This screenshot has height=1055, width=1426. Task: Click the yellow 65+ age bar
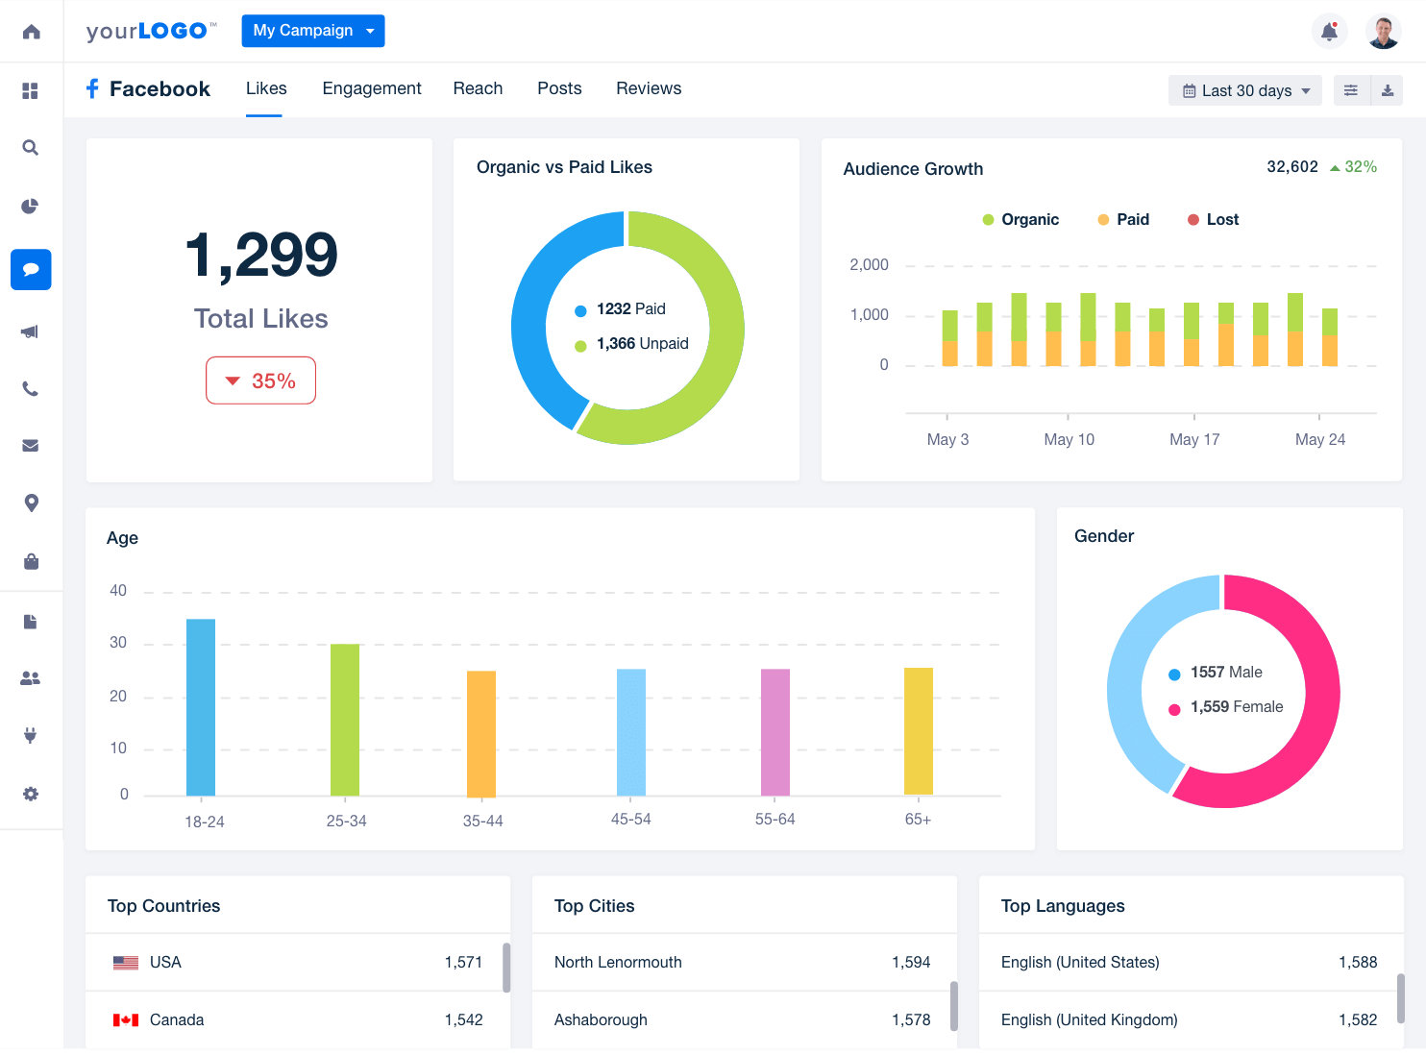coord(919,731)
